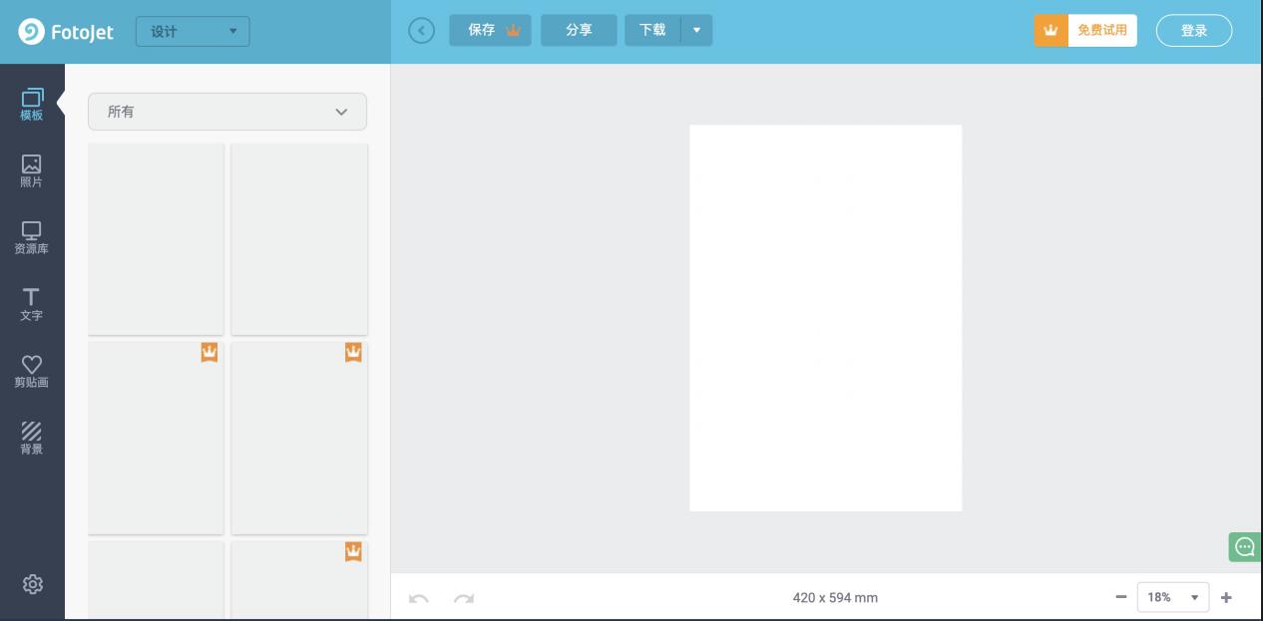Open the 模板 (Templates) panel

pyautogui.click(x=32, y=105)
